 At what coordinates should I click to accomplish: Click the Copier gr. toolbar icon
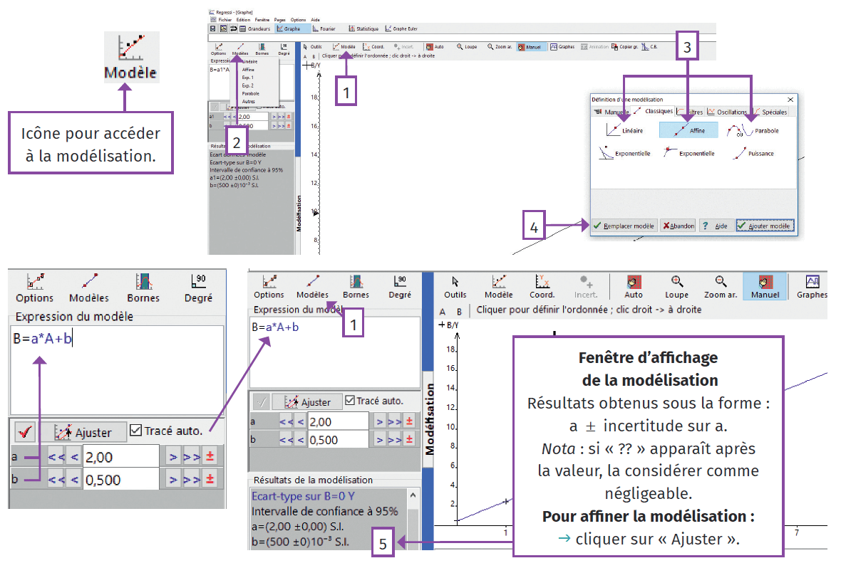click(624, 47)
